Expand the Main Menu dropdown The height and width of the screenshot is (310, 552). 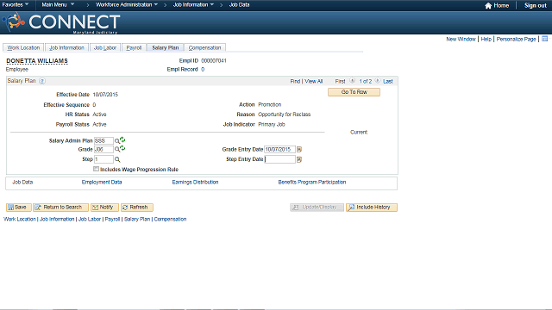click(58, 4)
